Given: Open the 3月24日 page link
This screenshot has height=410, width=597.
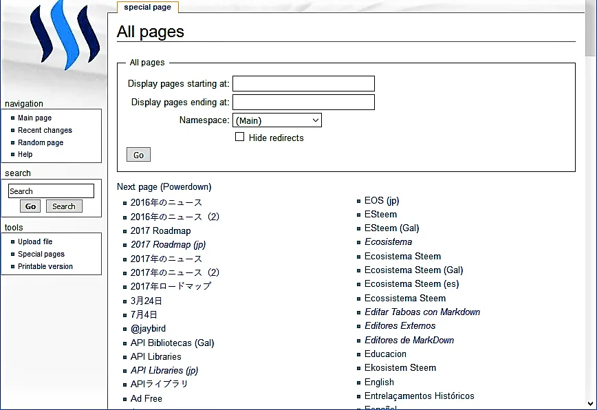Looking at the screenshot, I should (146, 301).
